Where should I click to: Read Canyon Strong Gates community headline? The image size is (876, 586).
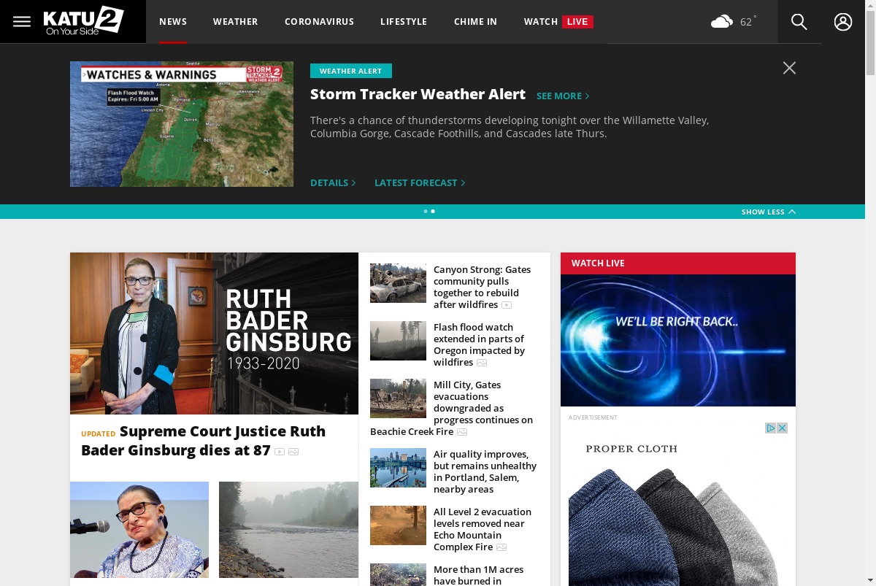pos(483,287)
